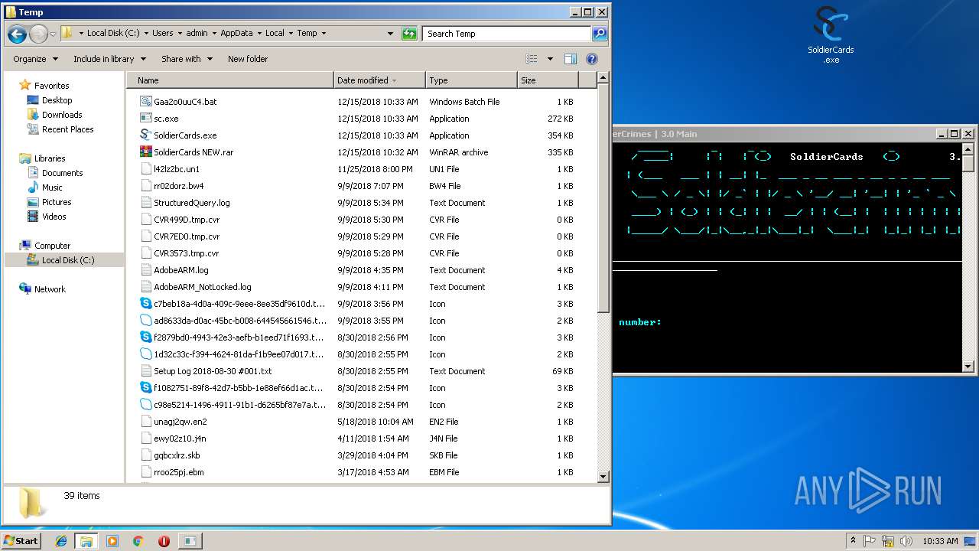Click console window vertical scrollbar up arrow

(x=968, y=150)
